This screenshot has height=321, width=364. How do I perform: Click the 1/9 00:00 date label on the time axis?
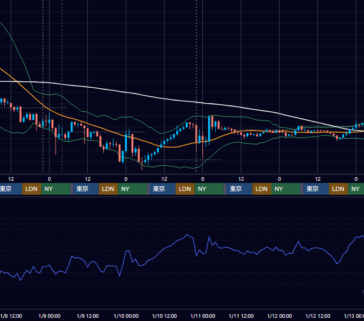coord(49,316)
